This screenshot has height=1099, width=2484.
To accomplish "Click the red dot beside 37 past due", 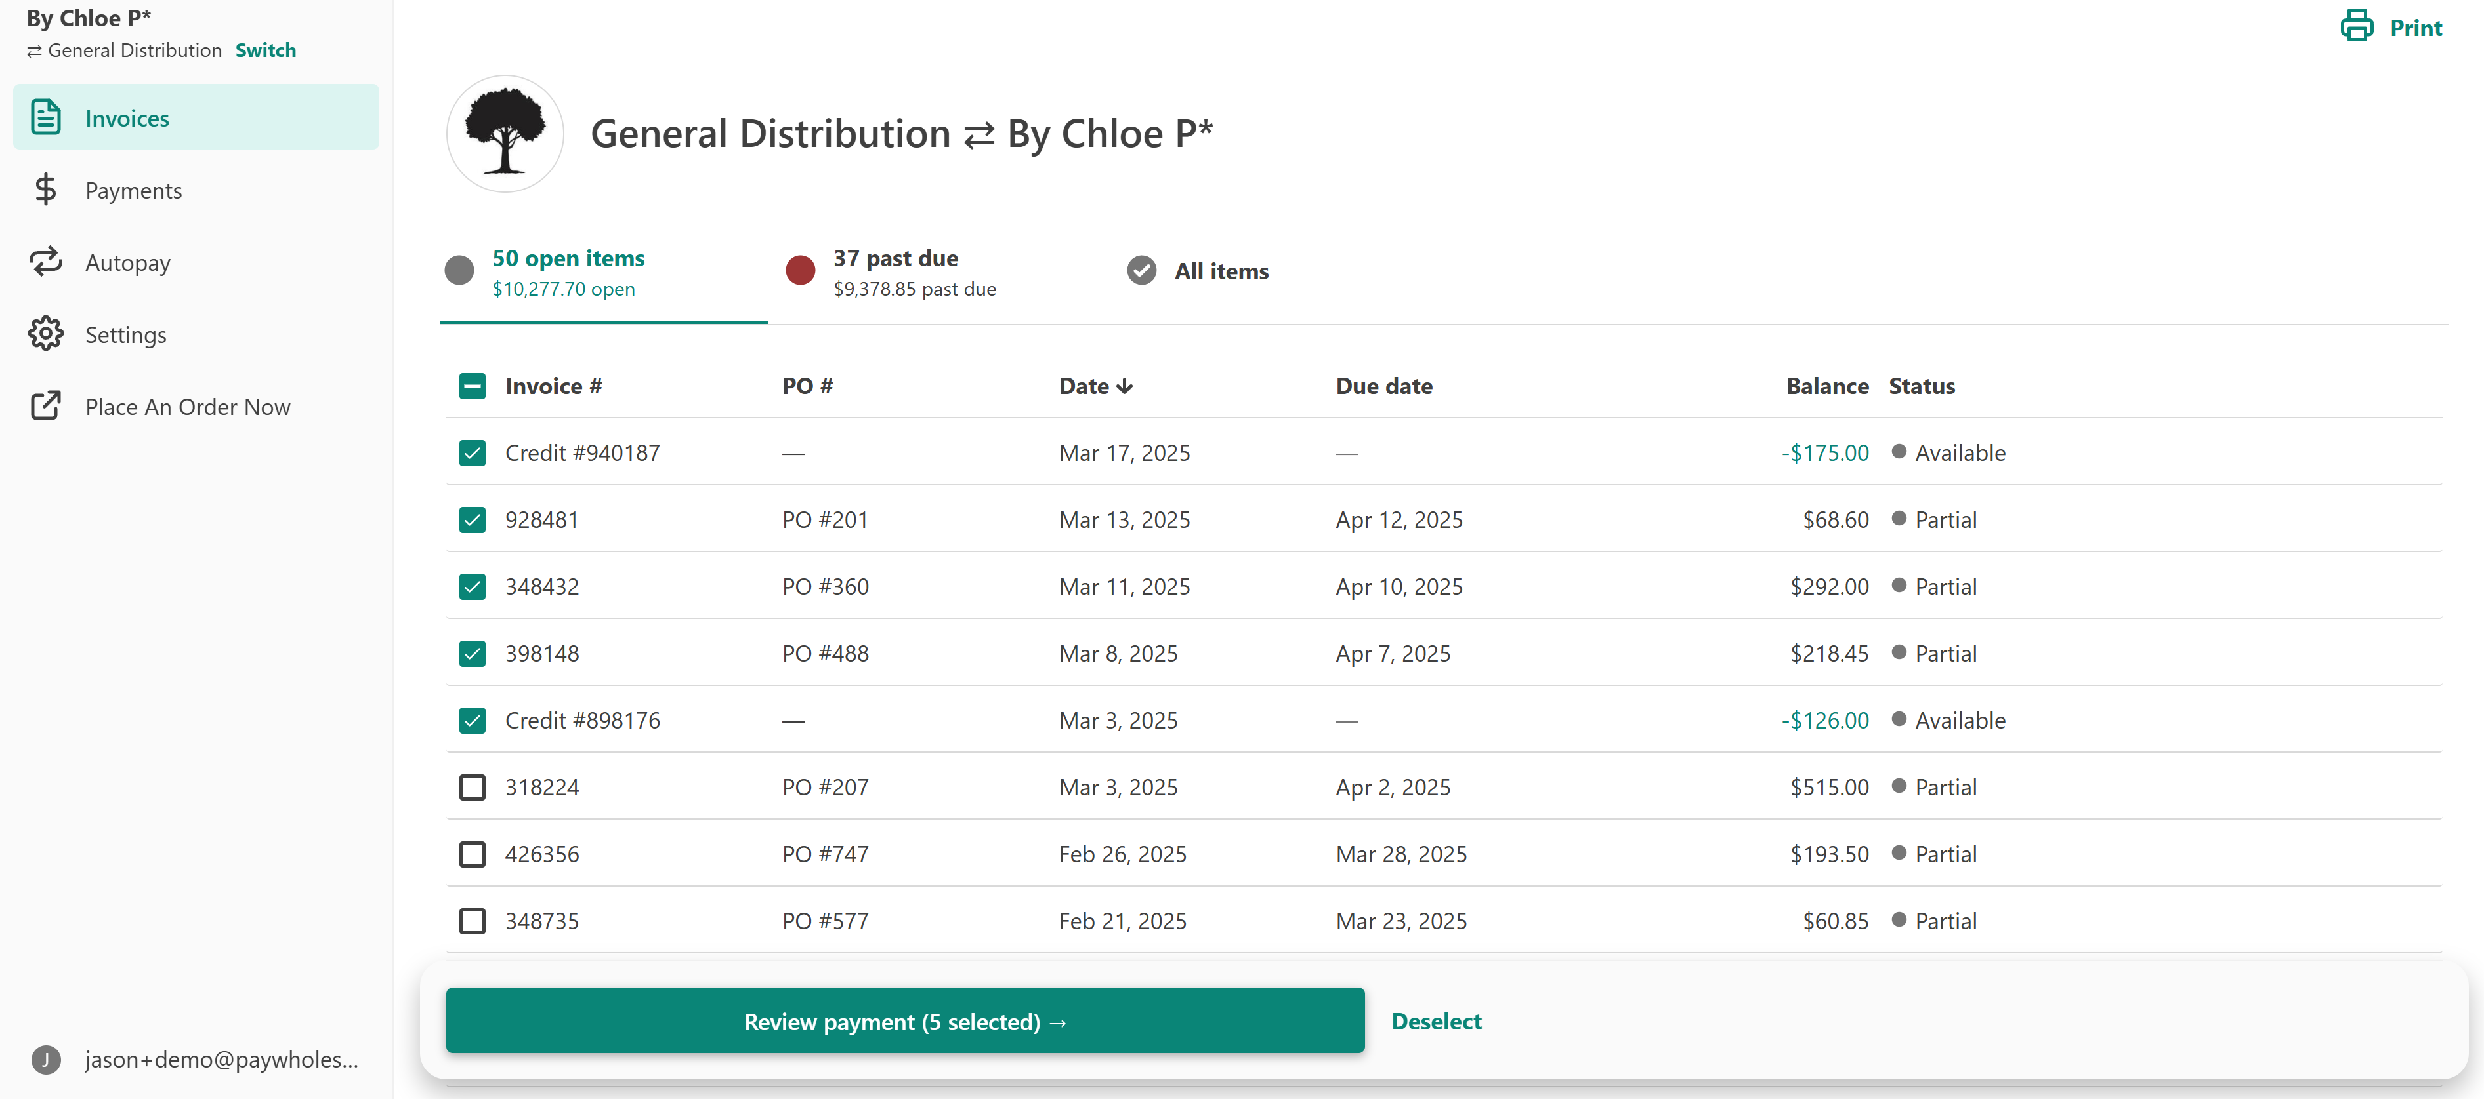I will [x=801, y=271].
